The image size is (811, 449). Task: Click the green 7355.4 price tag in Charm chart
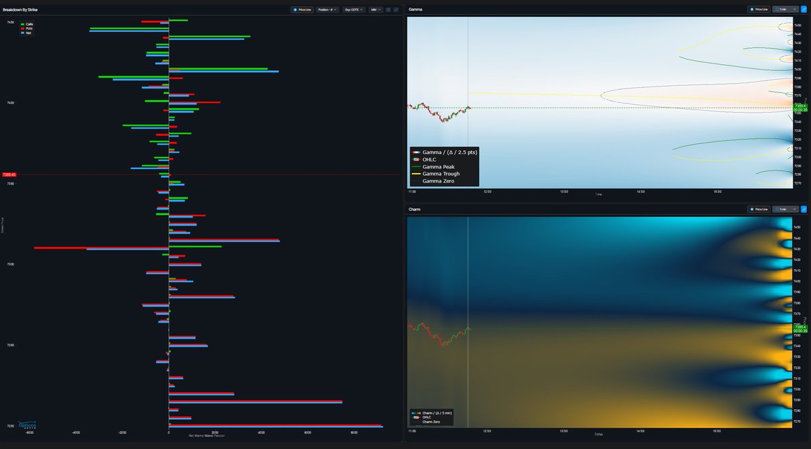tap(800, 328)
